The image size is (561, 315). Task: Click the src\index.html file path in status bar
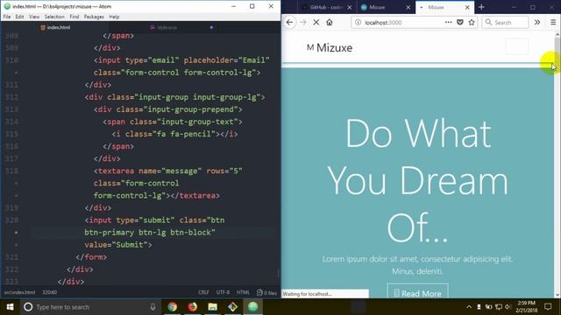pyautogui.click(x=19, y=292)
